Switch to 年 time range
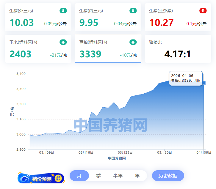 point(137,176)
